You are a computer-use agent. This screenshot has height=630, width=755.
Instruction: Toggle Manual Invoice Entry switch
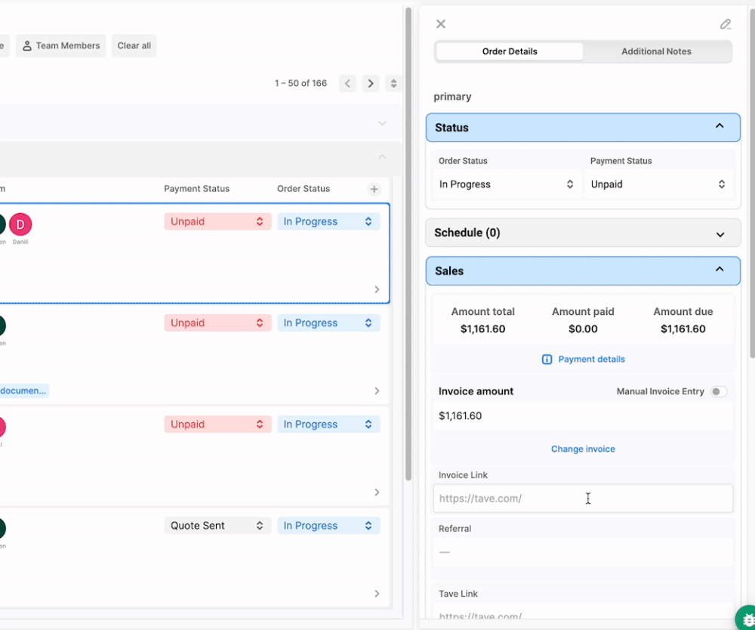pyautogui.click(x=719, y=391)
